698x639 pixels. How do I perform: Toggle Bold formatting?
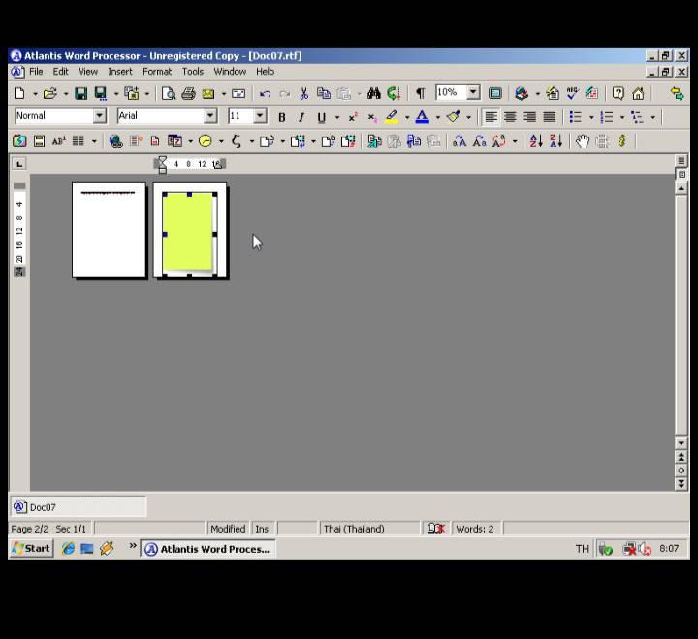(x=282, y=117)
